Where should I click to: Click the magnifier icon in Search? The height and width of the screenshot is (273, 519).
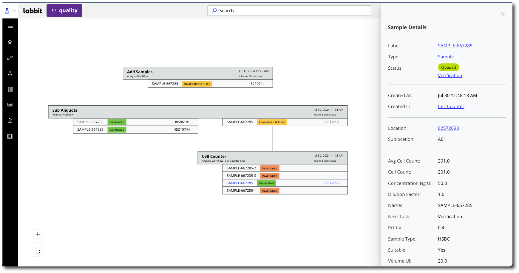(214, 10)
